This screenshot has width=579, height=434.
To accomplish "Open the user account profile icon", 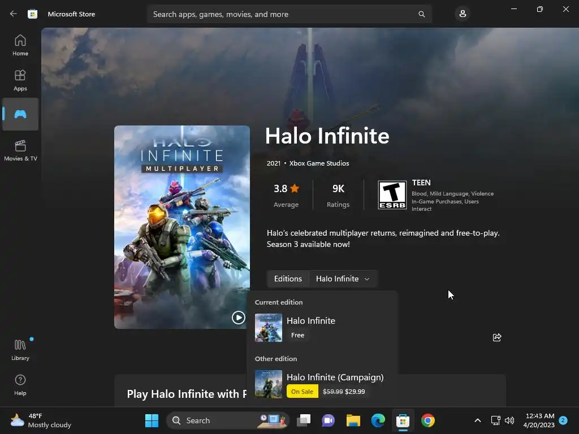I will [463, 14].
